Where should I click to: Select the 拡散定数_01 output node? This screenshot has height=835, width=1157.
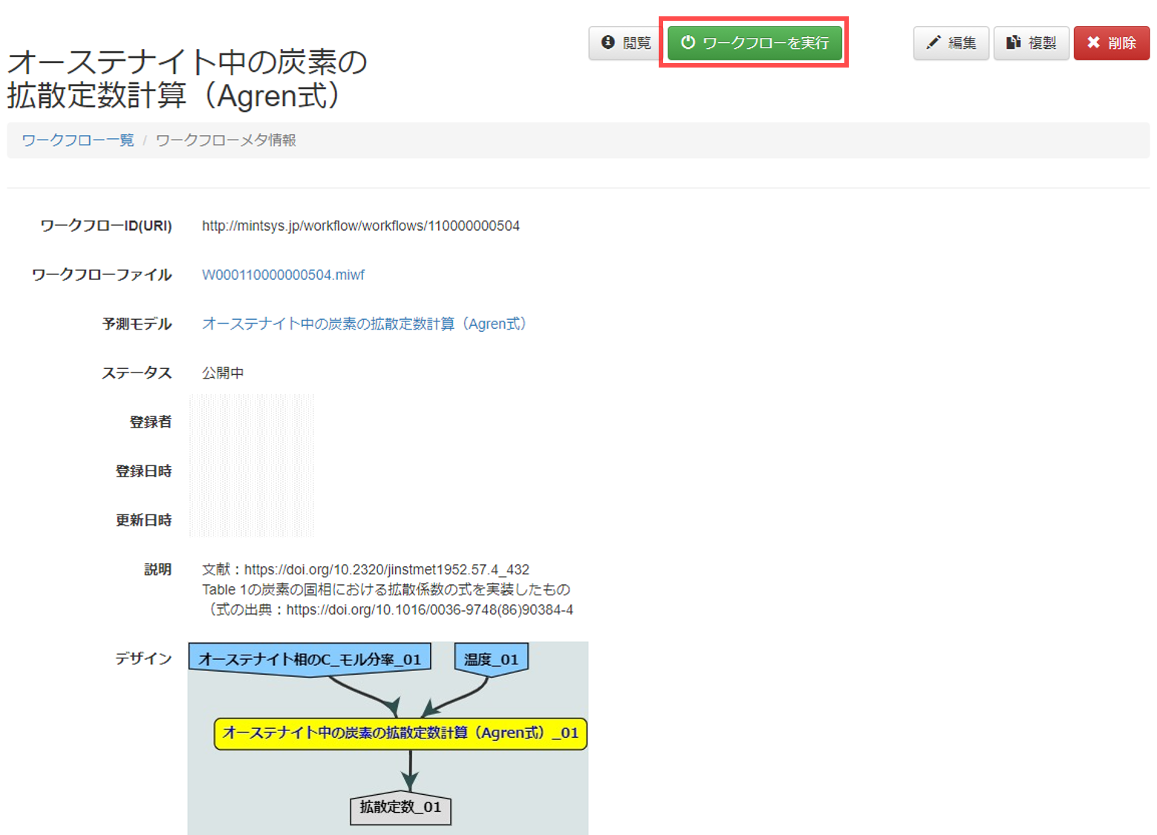pos(401,810)
